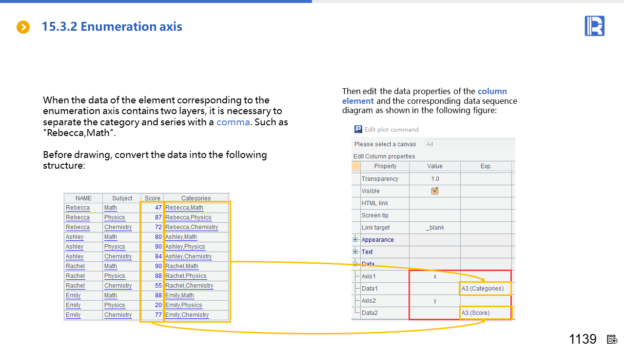Click the Exp. column header

(x=486, y=166)
